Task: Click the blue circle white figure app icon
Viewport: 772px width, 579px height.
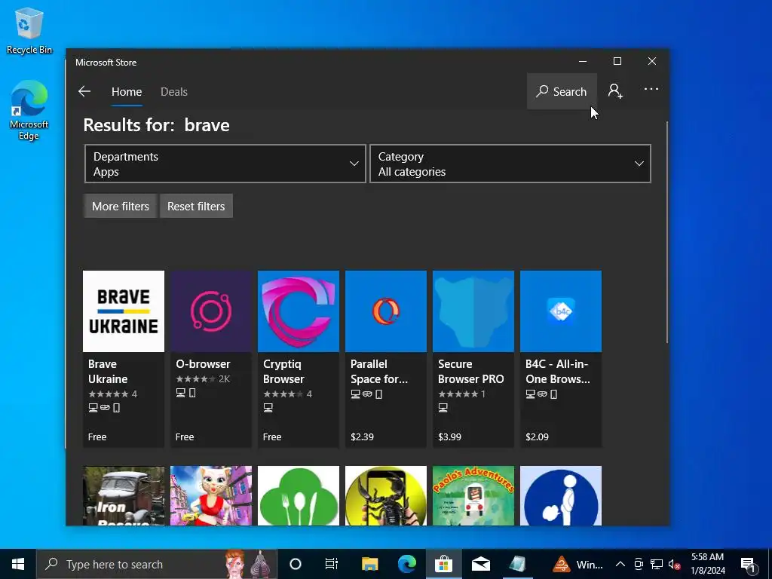Action: pos(561,496)
